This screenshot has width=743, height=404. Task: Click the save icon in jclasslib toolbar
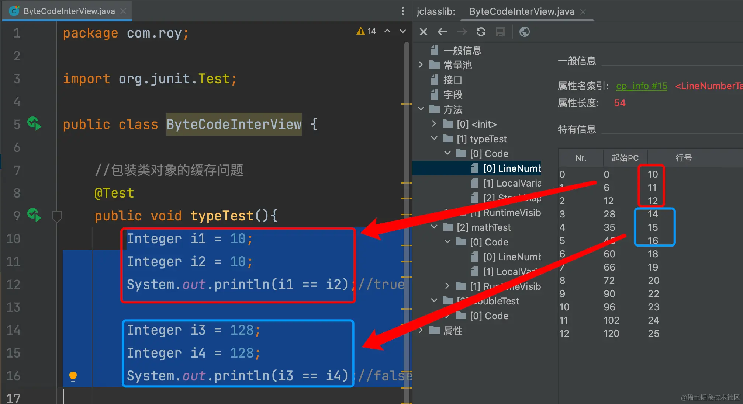[500, 32]
